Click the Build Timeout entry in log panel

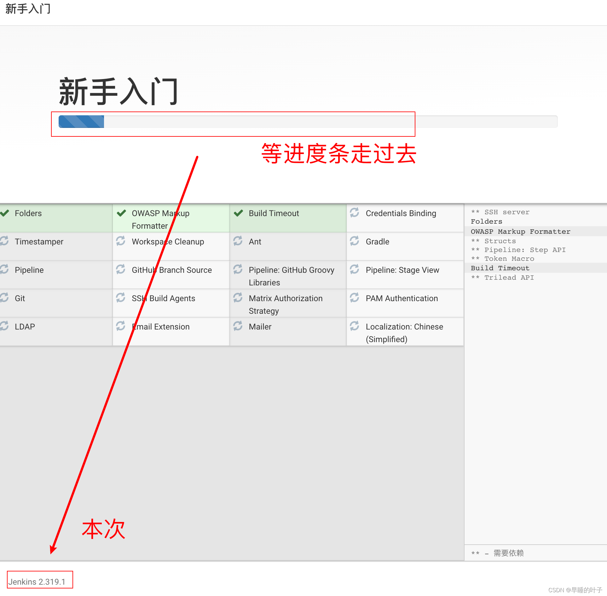pos(500,268)
